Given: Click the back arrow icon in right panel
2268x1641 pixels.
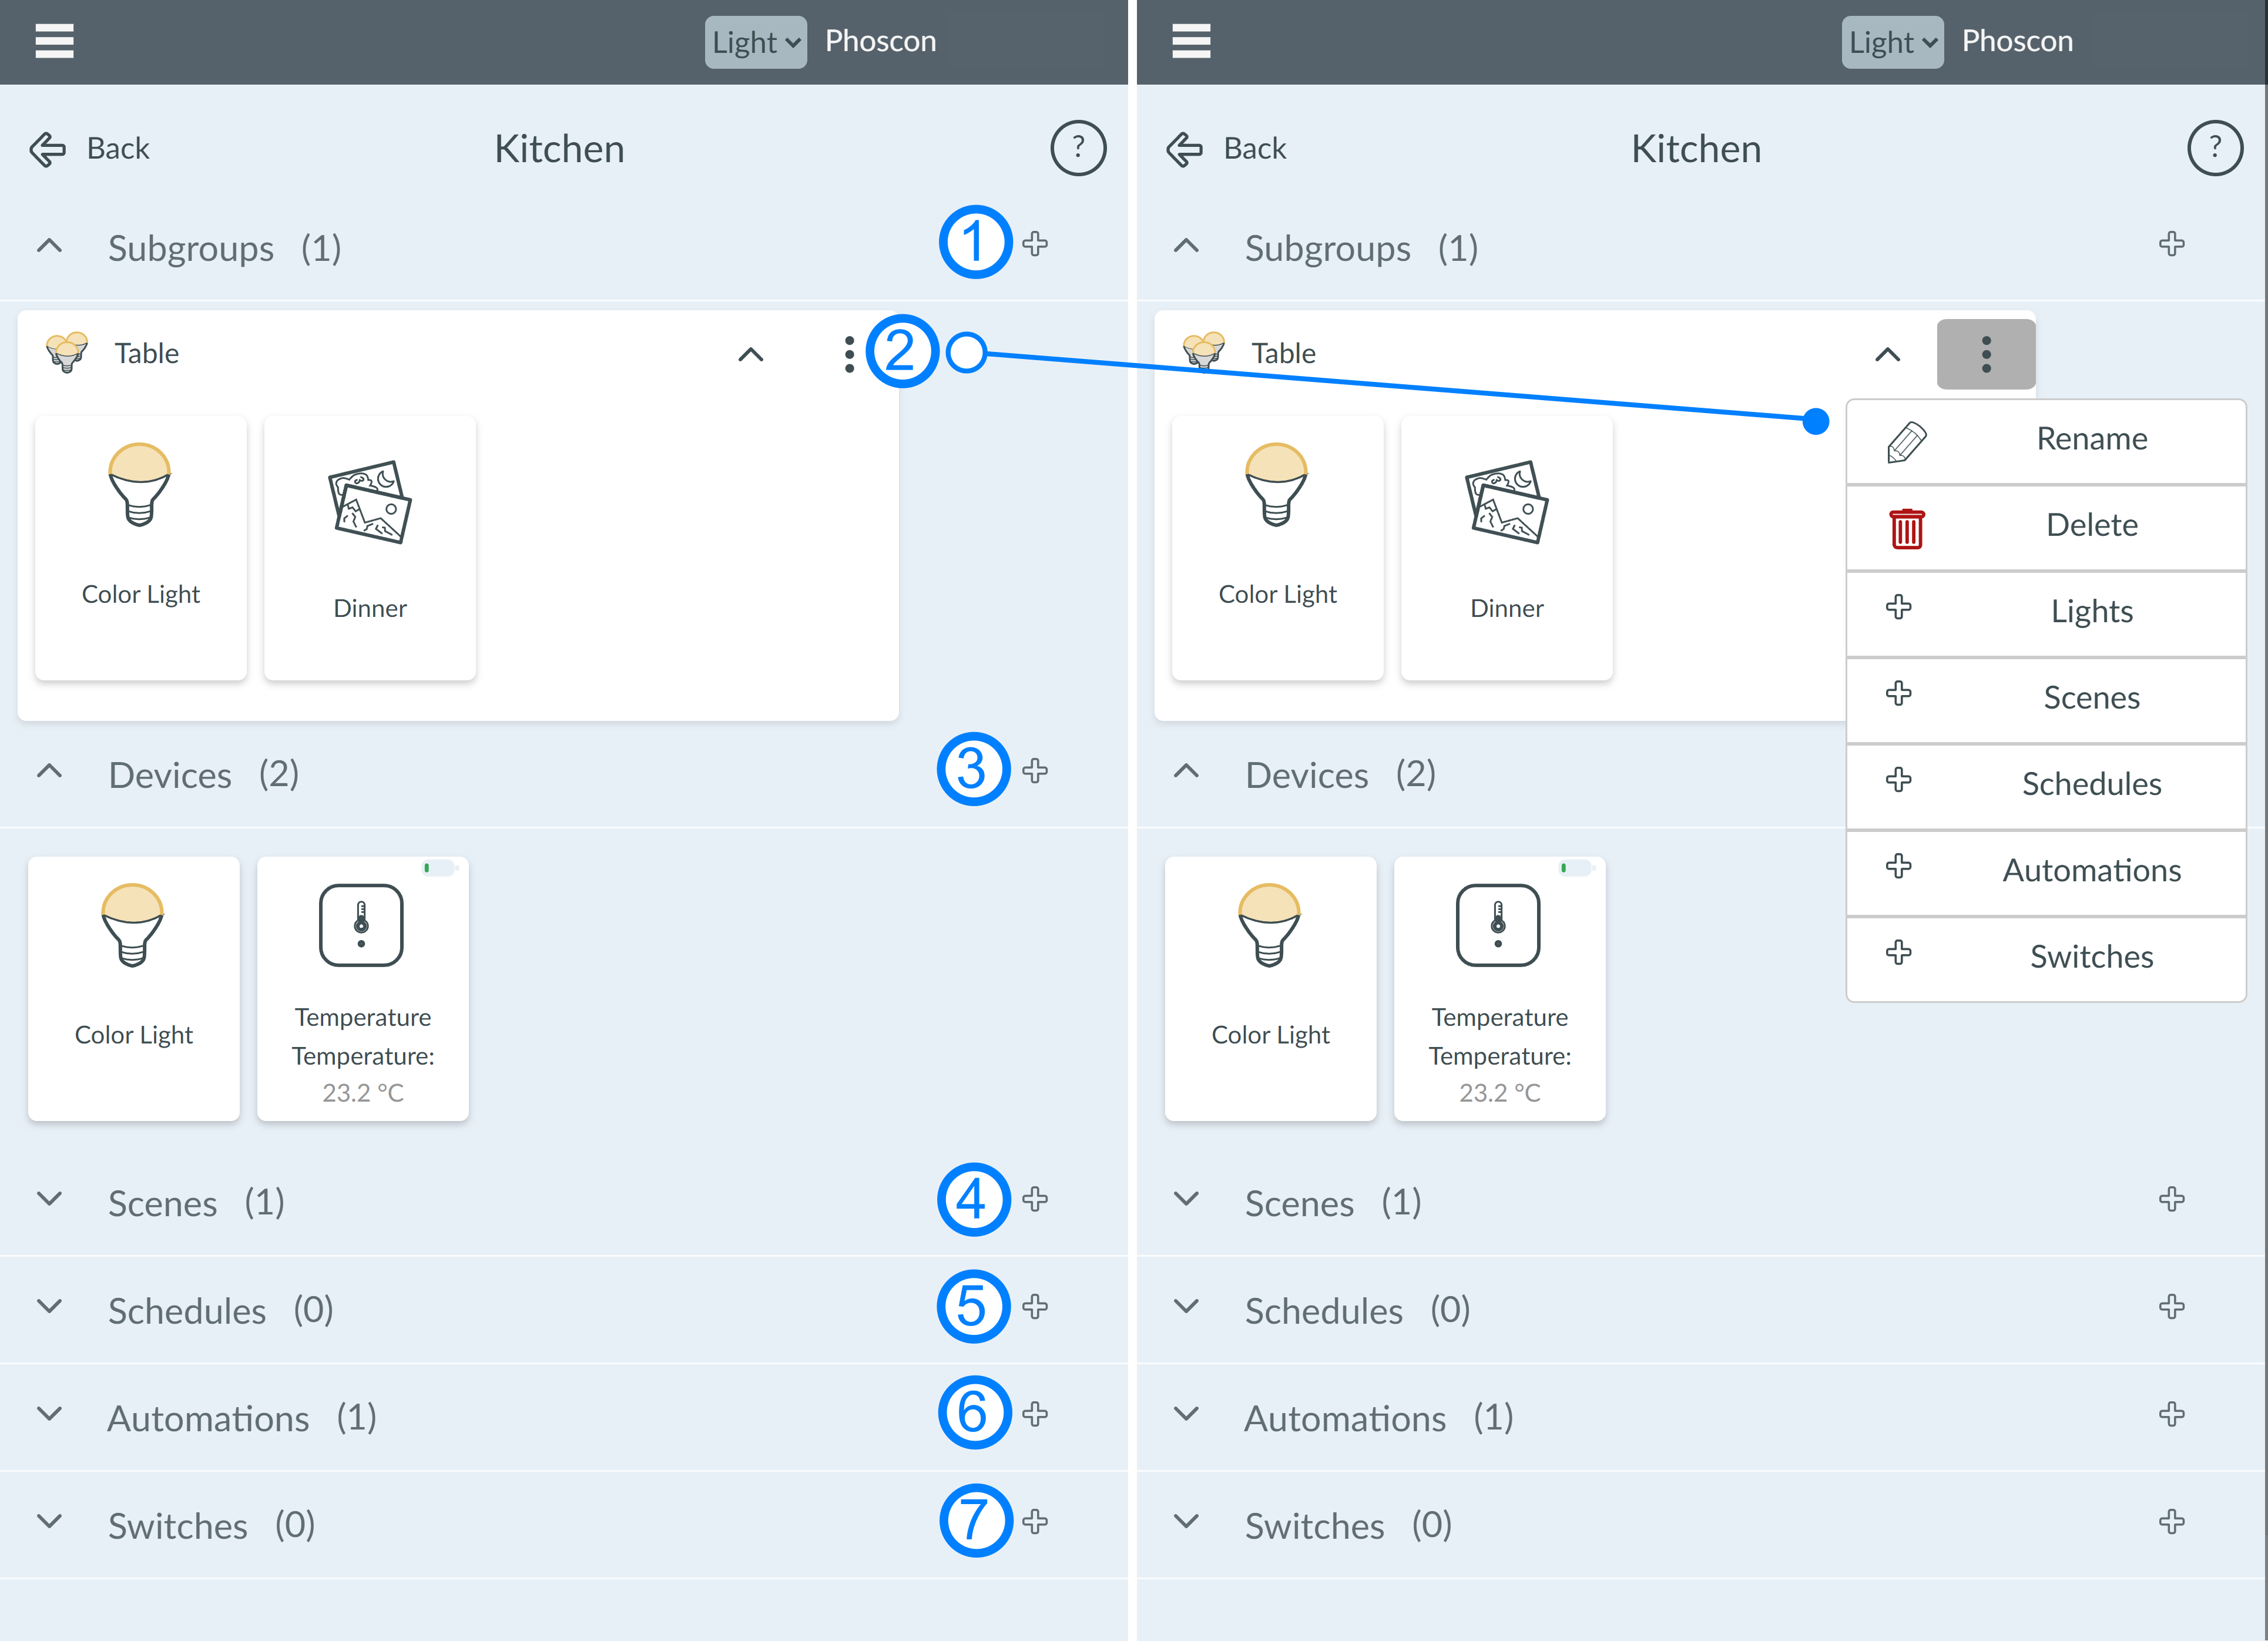Looking at the screenshot, I should pyautogui.click(x=1184, y=149).
